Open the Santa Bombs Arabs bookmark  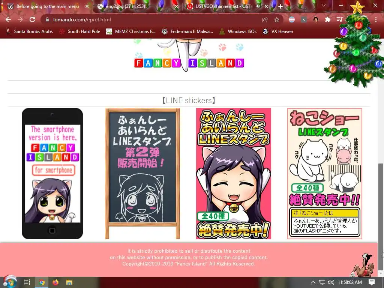[29, 31]
